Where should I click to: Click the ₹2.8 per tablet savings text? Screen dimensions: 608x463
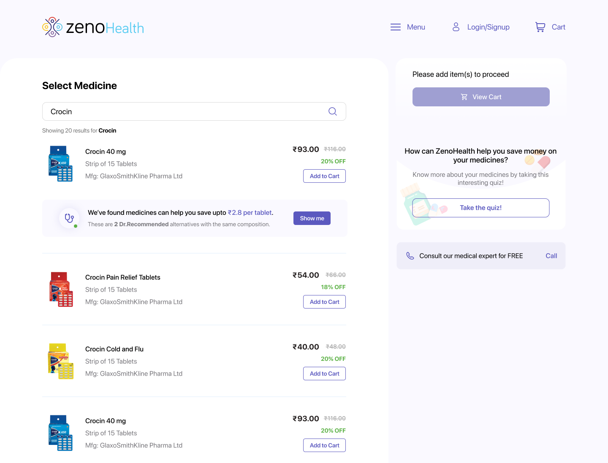(250, 213)
